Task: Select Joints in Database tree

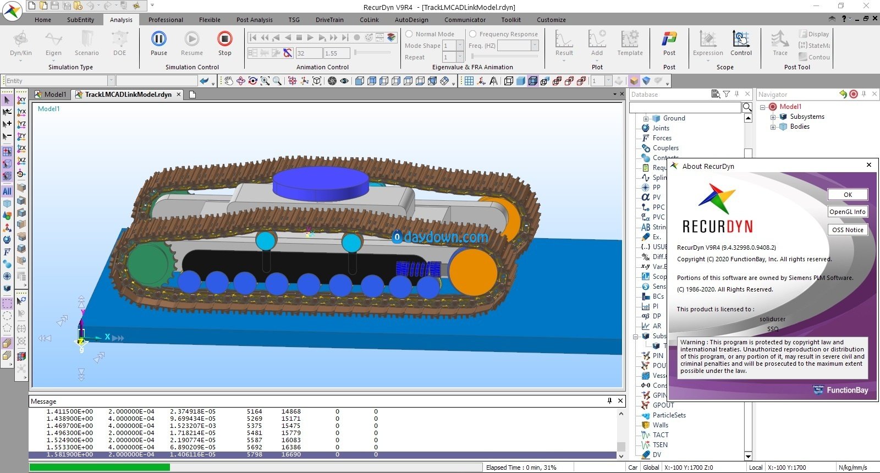Action: [x=661, y=128]
